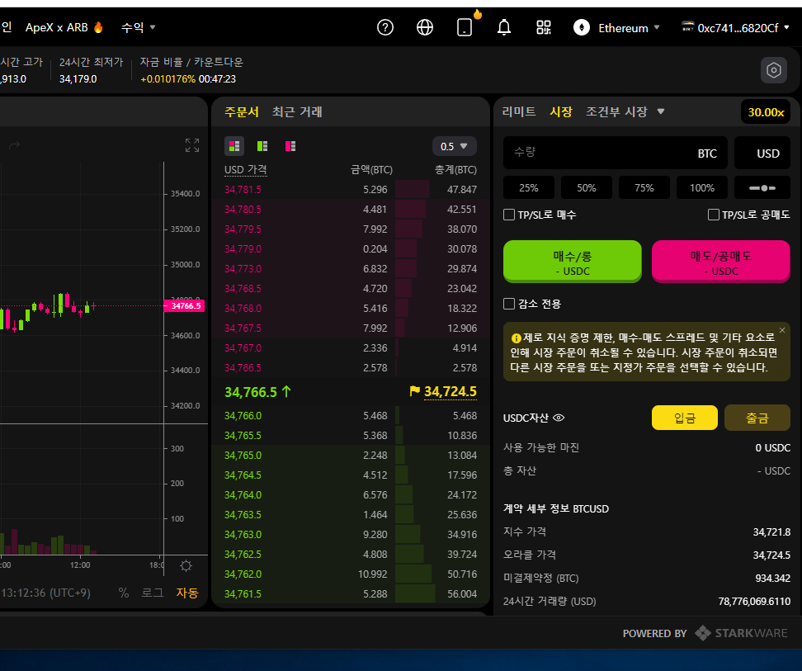Check the 감소 전용 reduce-only box

click(509, 304)
